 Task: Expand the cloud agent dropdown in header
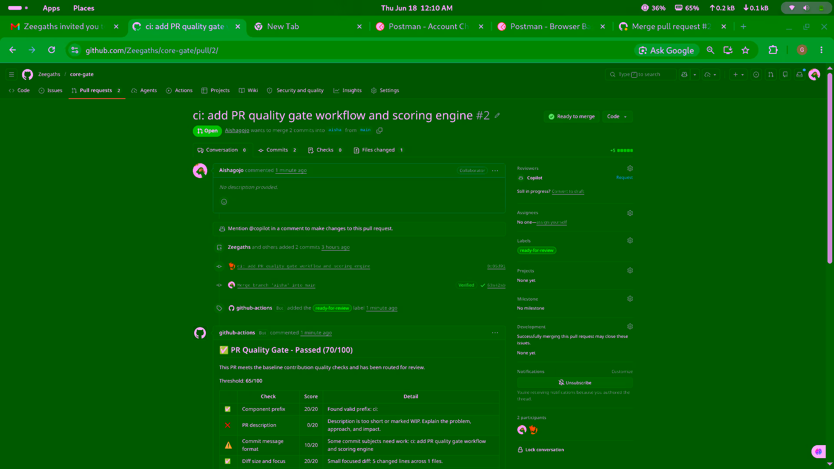711,75
